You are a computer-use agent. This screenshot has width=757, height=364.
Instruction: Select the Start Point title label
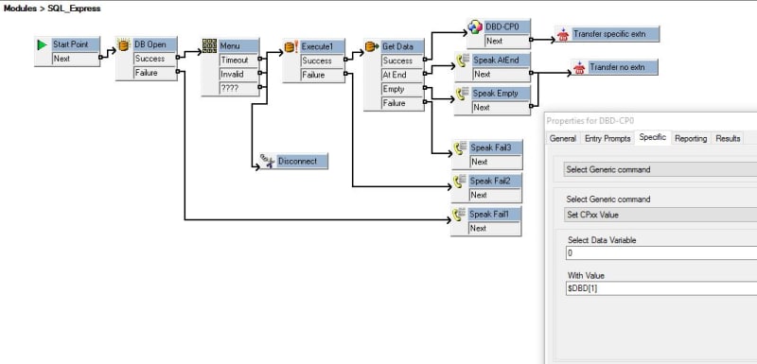pyautogui.click(x=75, y=44)
